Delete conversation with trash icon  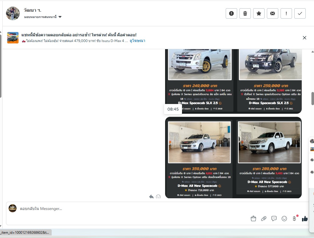pos(245,13)
